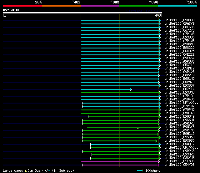Select the UniRef100_Q9SHR0 label
This screenshot has height=173, width=200.
(x=179, y=155)
